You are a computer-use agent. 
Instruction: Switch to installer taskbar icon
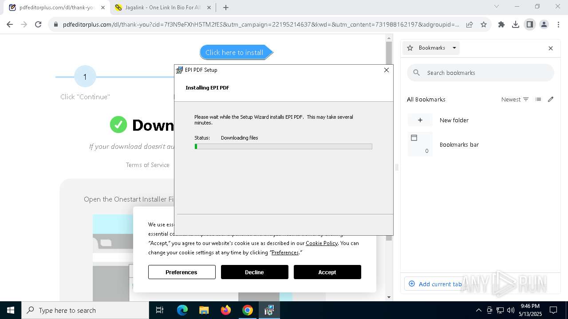269,310
